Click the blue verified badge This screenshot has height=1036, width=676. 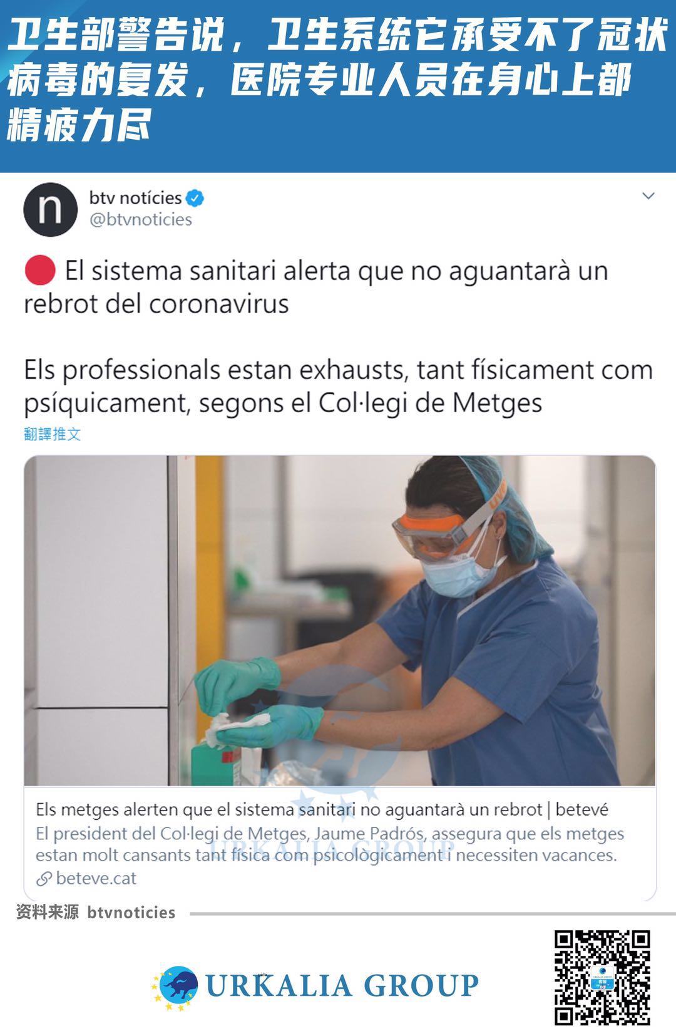[x=195, y=198]
